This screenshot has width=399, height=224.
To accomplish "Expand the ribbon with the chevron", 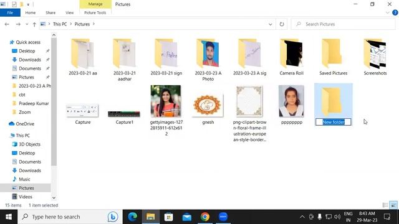I will 388,12.
